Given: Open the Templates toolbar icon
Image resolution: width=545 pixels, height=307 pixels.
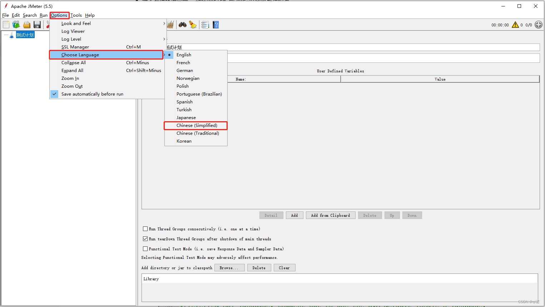Looking at the screenshot, I should pos(16,25).
